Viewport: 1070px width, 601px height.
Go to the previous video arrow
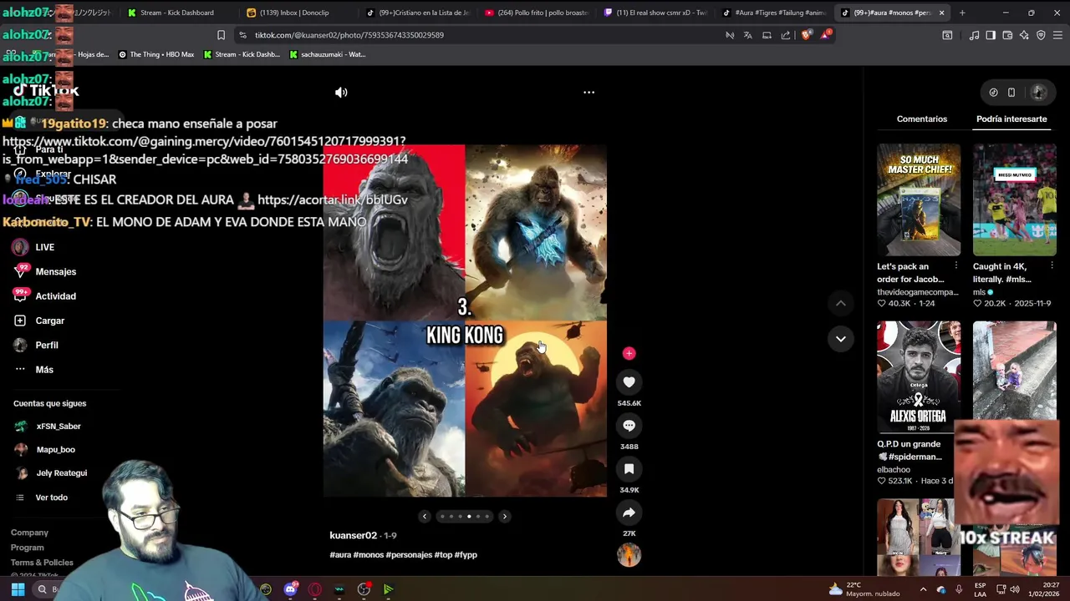pyautogui.click(x=841, y=303)
